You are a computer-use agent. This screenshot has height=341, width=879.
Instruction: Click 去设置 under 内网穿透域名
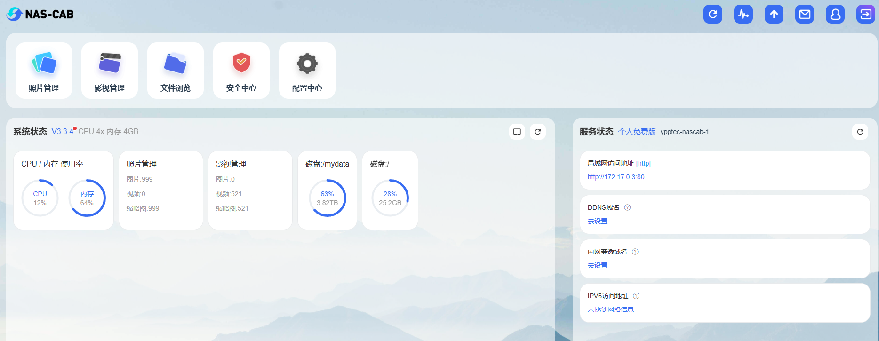(598, 265)
